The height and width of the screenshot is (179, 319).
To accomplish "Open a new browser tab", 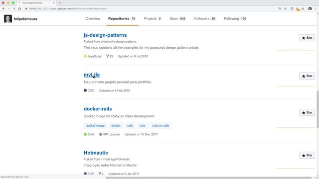I will coord(60,3).
